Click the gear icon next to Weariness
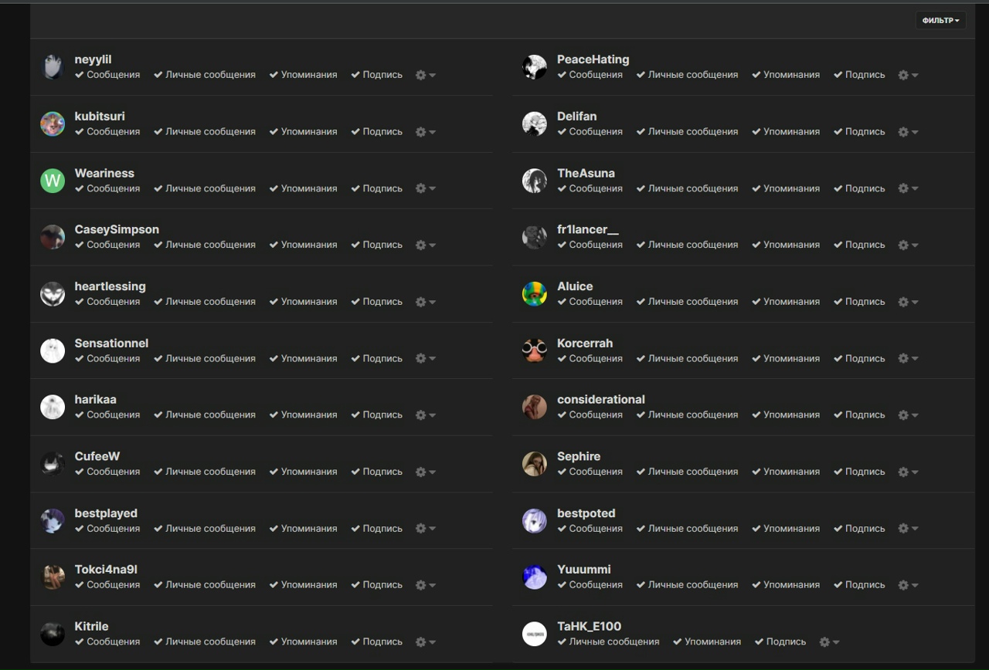This screenshot has width=989, height=670. [421, 189]
